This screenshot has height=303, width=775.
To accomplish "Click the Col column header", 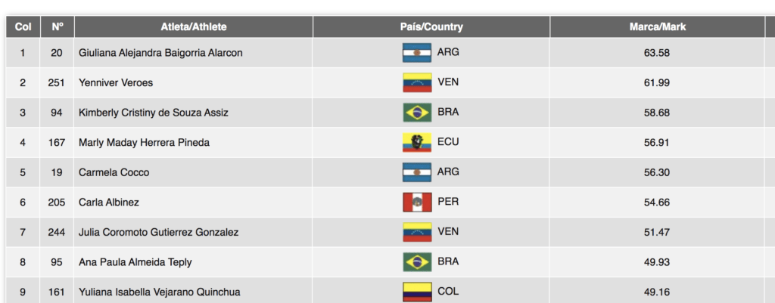I will coord(23,27).
